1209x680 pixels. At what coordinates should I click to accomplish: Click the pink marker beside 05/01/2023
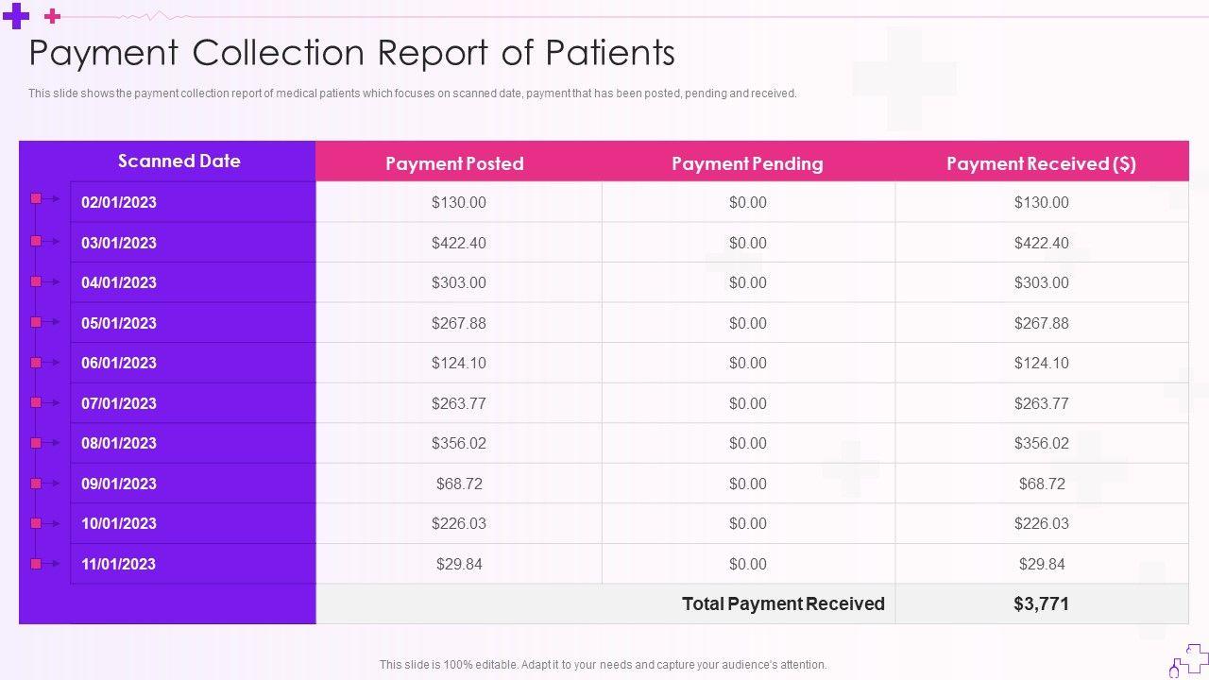(x=36, y=322)
